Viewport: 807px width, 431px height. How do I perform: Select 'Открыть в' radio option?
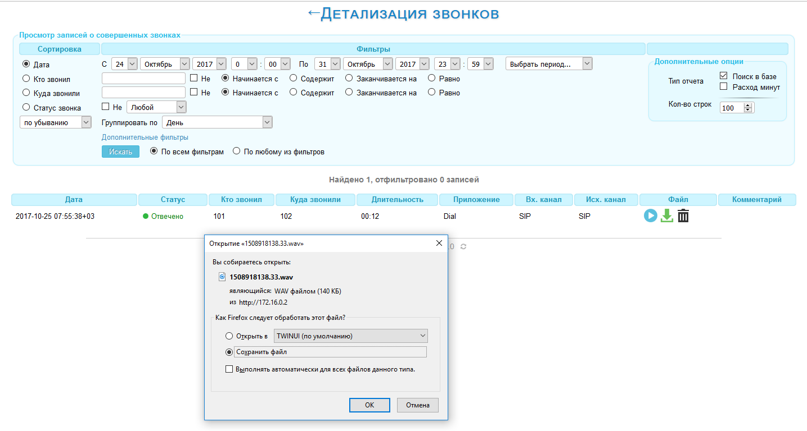point(229,336)
